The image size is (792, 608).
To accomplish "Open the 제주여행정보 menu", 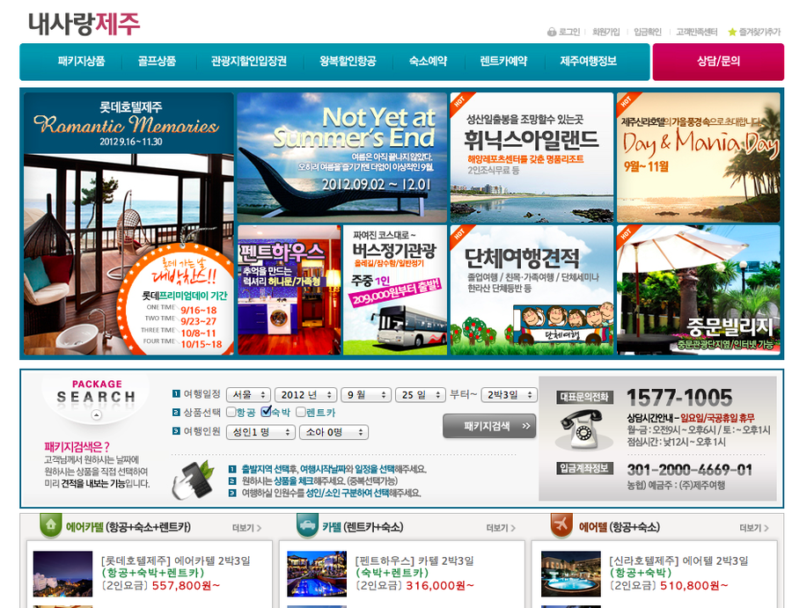I will (589, 62).
